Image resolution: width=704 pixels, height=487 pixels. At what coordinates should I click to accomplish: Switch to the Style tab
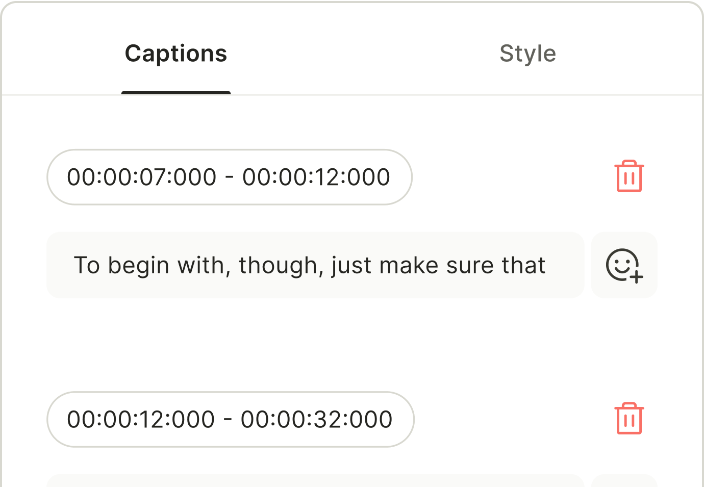[527, 54]
